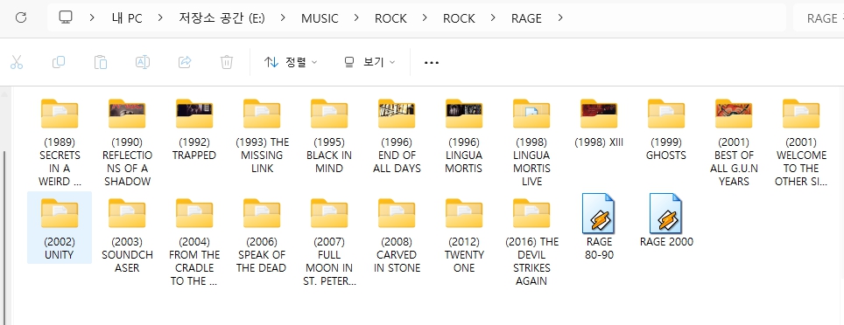Select the (2001) BEST OF ALL G.U.N YEARS folder icon
This screenshot has height=325, width=844.
[x=734, y=114]
